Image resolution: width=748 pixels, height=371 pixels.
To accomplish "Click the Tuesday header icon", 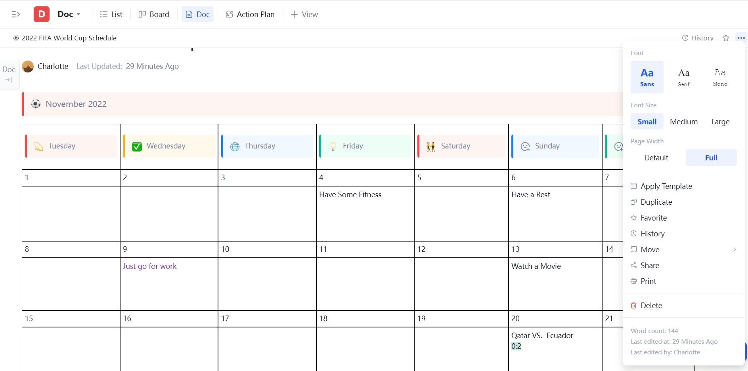I will click(38, 146).
